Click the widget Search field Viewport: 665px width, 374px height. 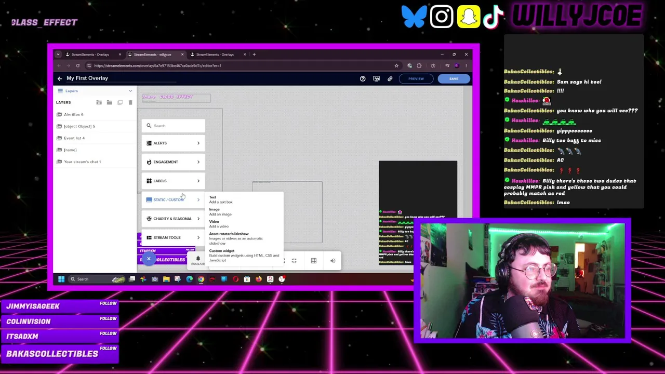pyautogui.click(x=174, y=126)
